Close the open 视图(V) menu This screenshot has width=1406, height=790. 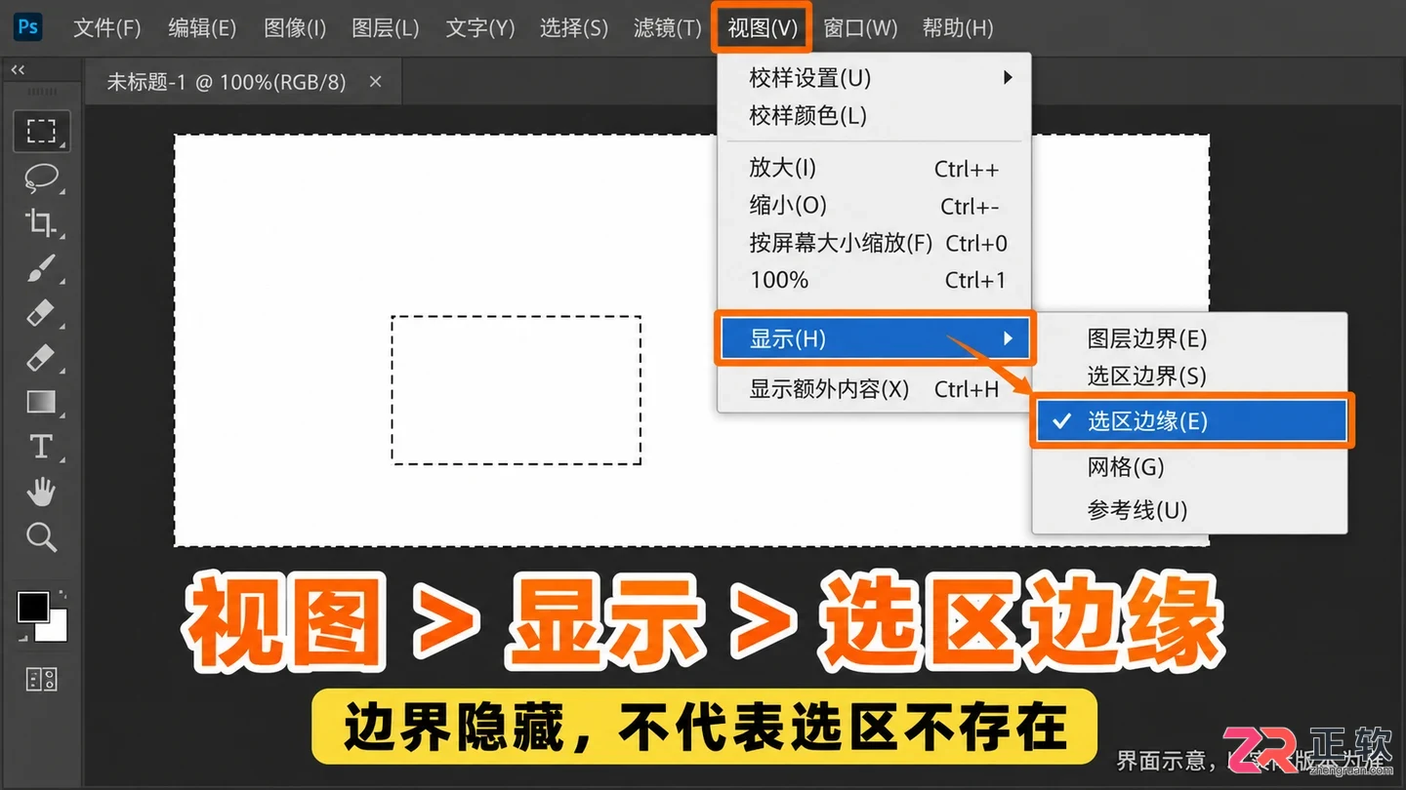coord(763,28)
